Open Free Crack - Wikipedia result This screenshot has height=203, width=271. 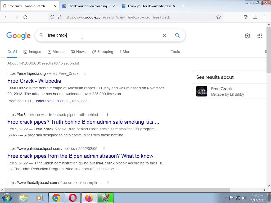34,81
